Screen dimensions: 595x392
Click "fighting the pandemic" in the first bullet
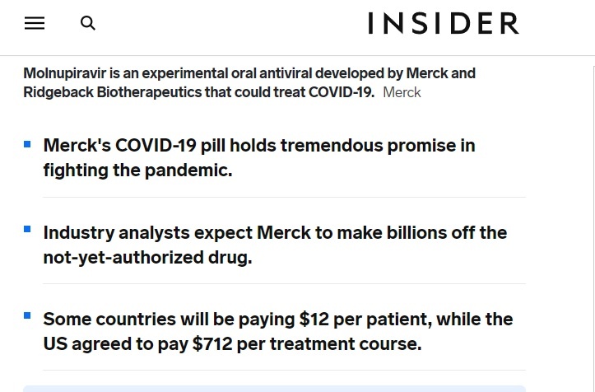point(137,170)
